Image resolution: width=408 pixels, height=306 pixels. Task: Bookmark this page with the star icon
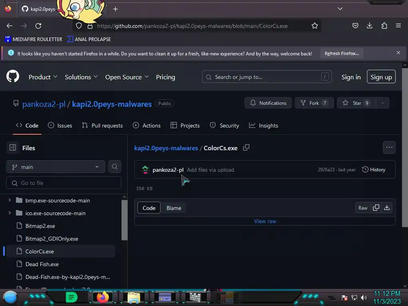pos(315,26)
